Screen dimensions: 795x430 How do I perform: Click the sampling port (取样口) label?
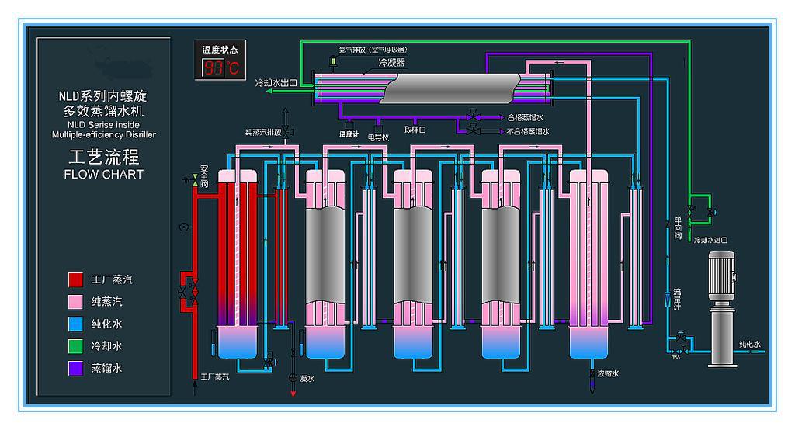pos(415,130)
